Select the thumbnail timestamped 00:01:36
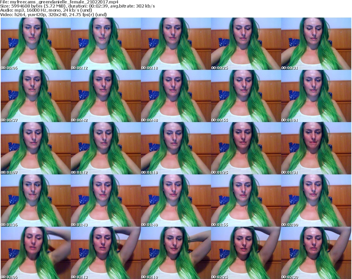352x279 pixels. tap(36, 201)
